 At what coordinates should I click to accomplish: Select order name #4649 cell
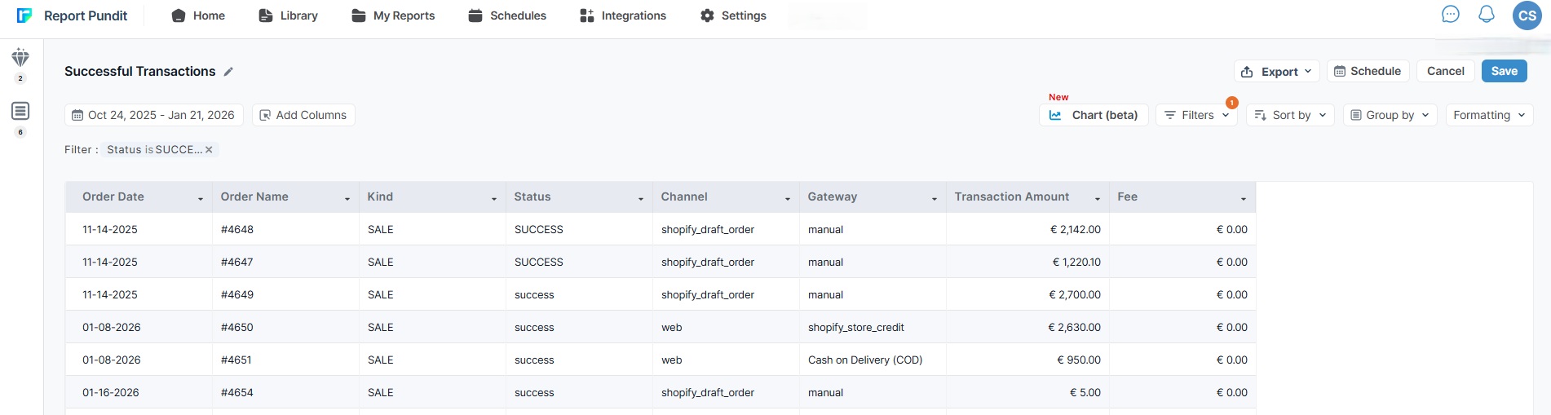pyautogui.click(x=285, y=294)
